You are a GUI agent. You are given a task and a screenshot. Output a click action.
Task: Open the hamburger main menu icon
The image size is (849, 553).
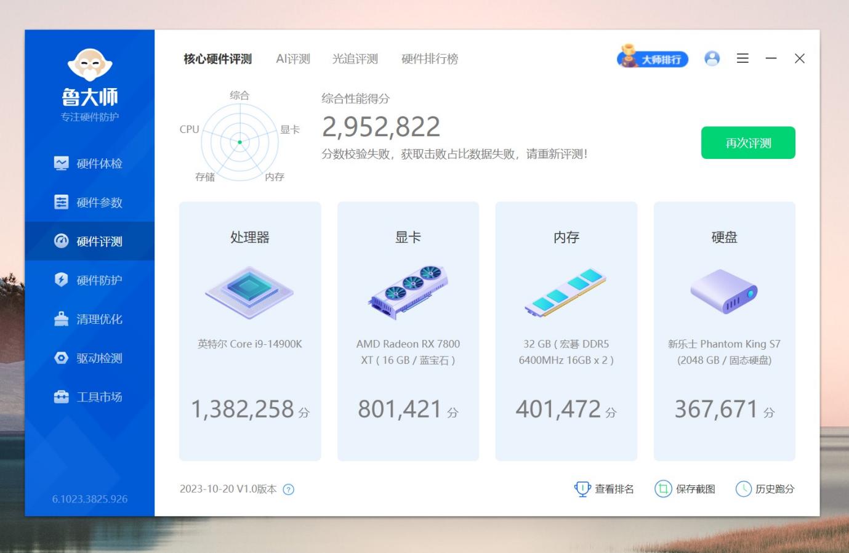click(743, 59)
